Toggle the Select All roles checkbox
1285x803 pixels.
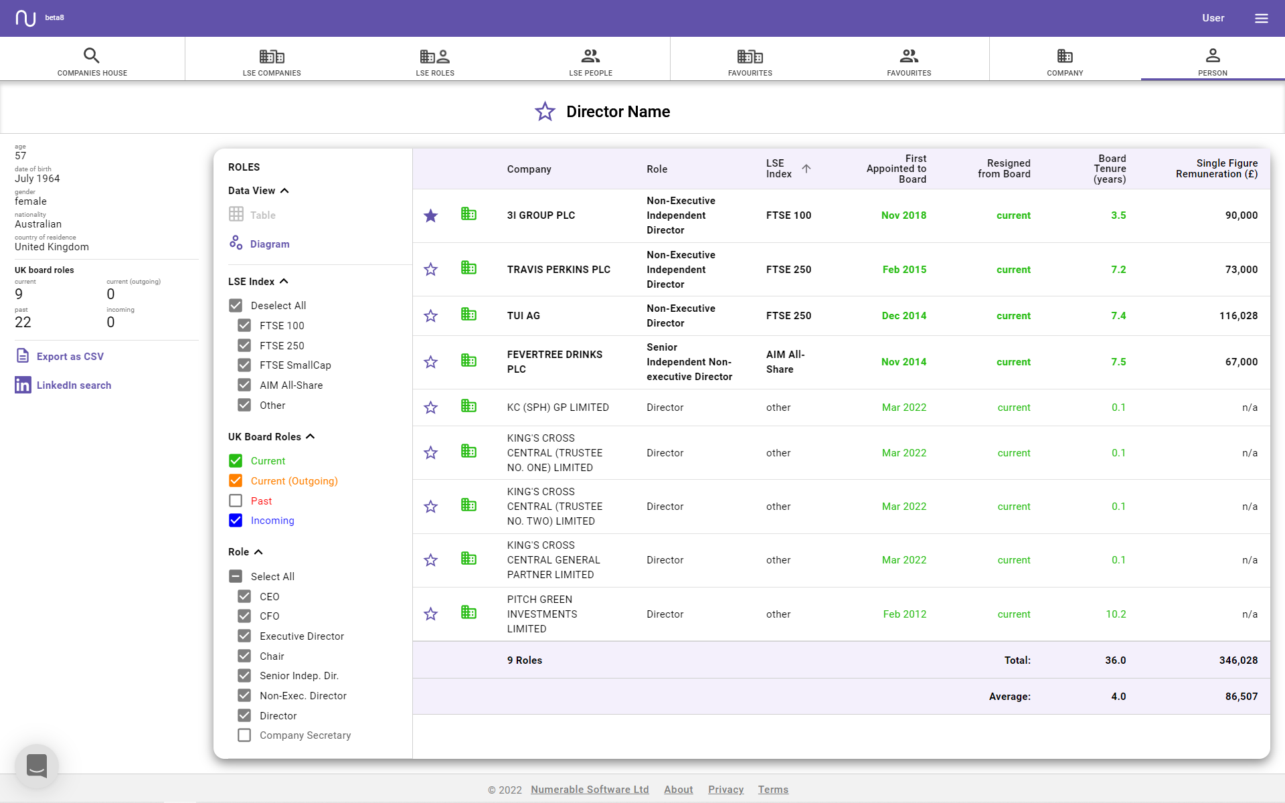pos(236,577)
